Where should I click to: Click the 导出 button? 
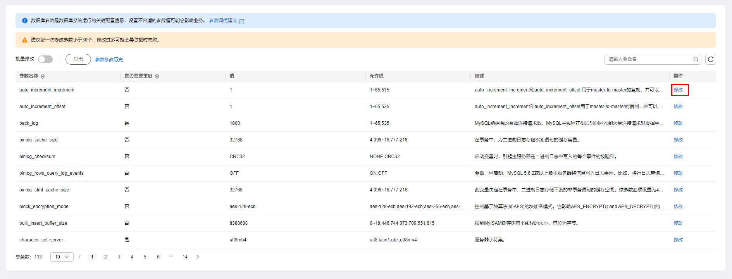pyautogui.click(x=78, y=59)
